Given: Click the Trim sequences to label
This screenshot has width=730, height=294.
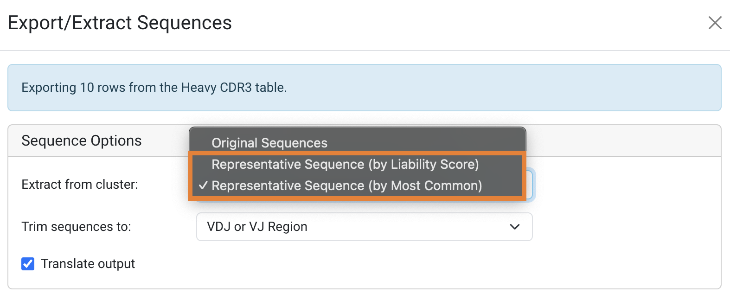Looking at the screenshot, I should (76, 227).
